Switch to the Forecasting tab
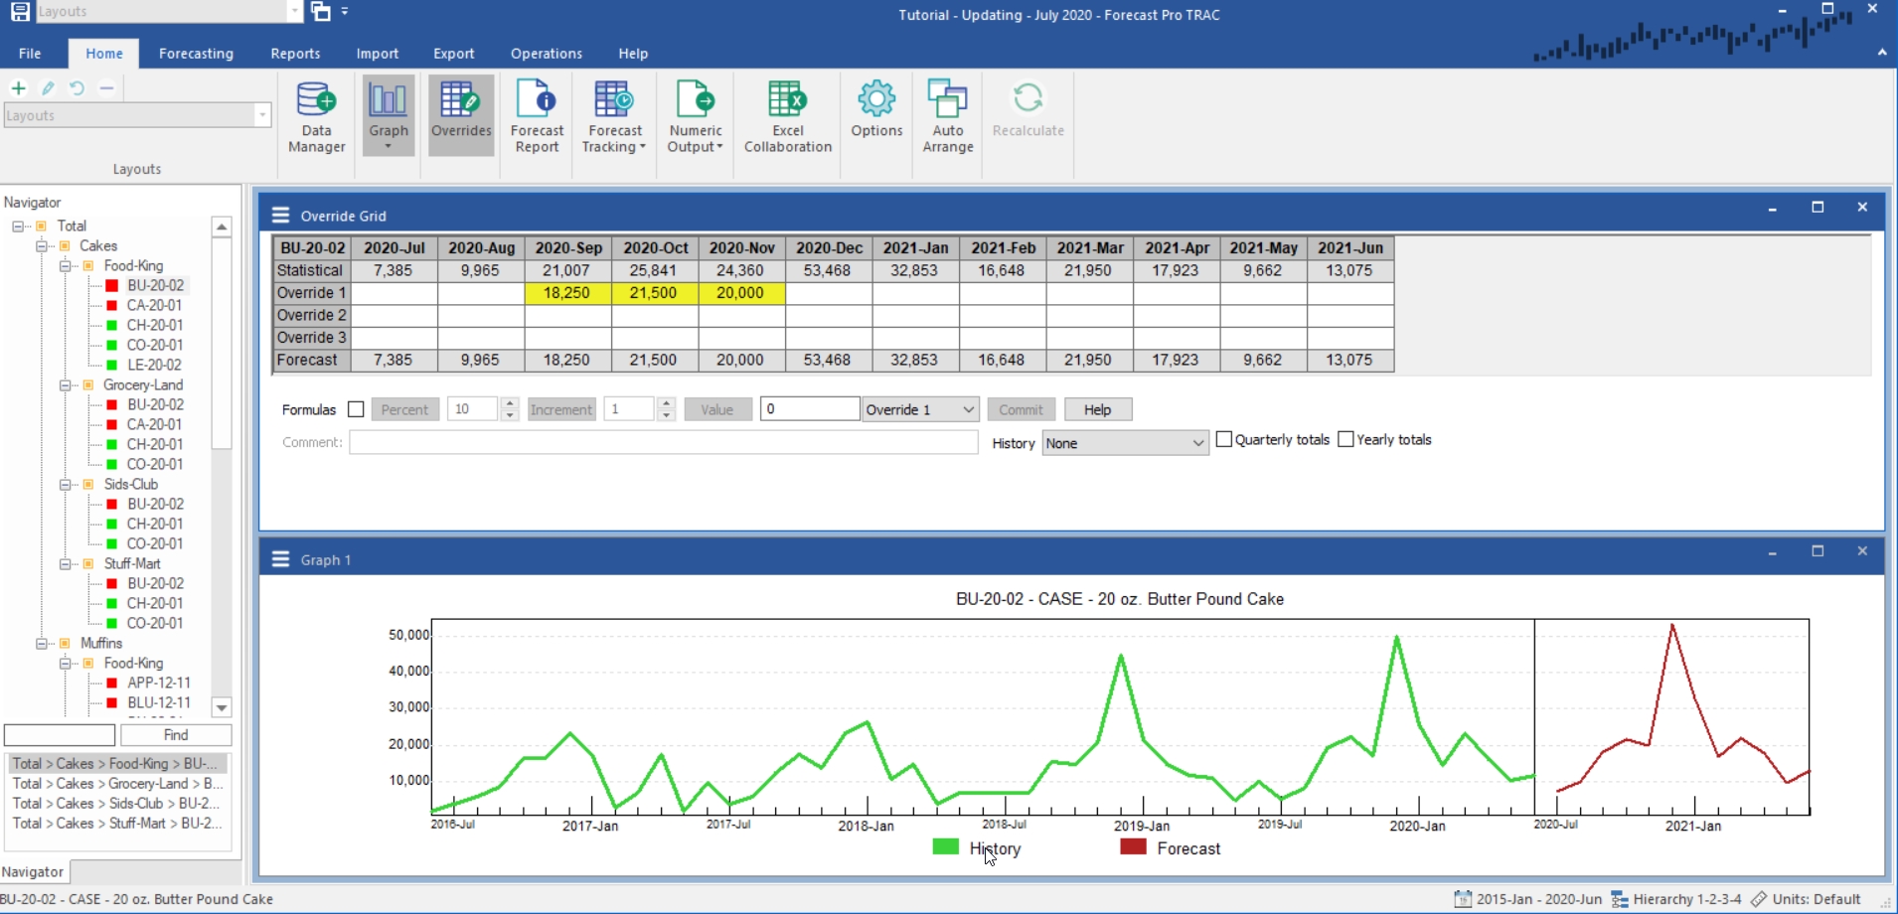The image size is (1898, 914). pos(196,54)
